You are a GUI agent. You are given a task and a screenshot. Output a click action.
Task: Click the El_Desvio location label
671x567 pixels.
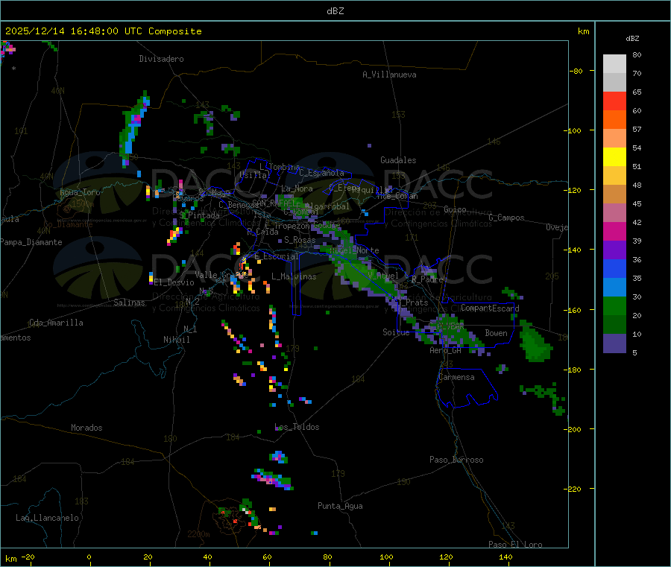click(x=174, y=282)
